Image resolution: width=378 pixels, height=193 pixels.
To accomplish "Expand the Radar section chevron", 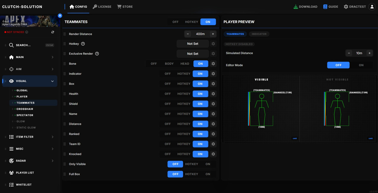I will (53, 161).
